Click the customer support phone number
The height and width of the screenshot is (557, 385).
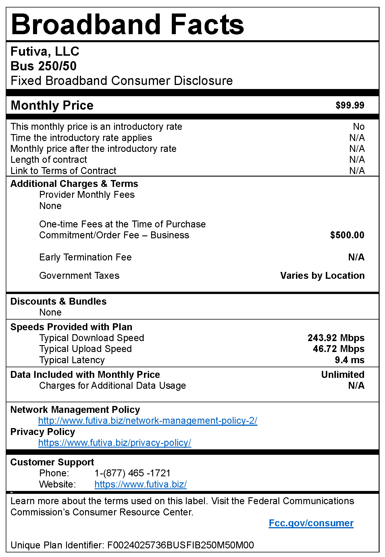pos(132,473)
